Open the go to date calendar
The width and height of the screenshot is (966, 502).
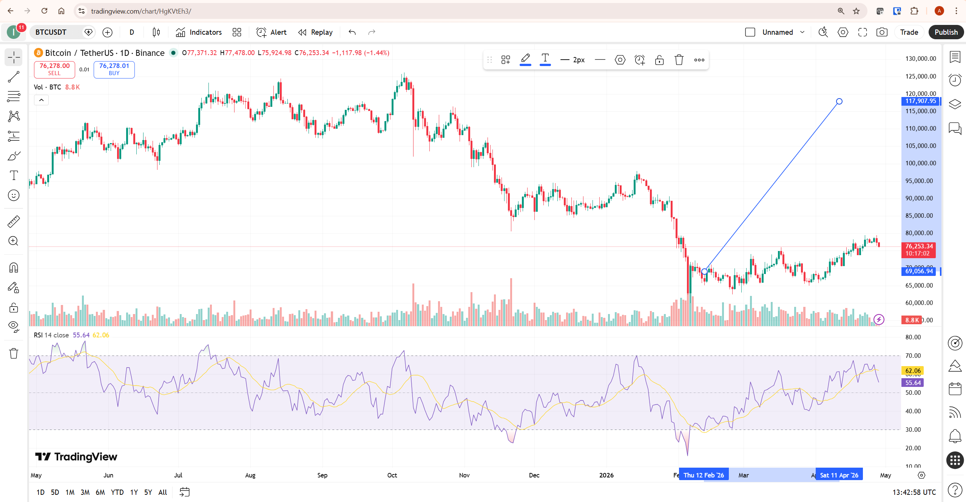point(184,492)
